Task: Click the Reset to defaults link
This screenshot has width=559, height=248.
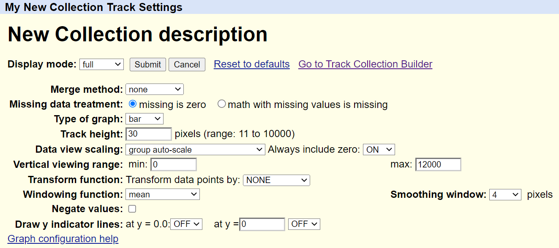Action: pos(251,64)
